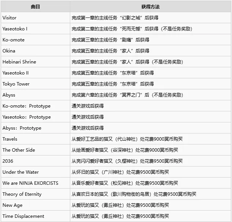This screenshot has height=222, width=232.
Task: Select the Travels track cell
Action: point(35,139)
